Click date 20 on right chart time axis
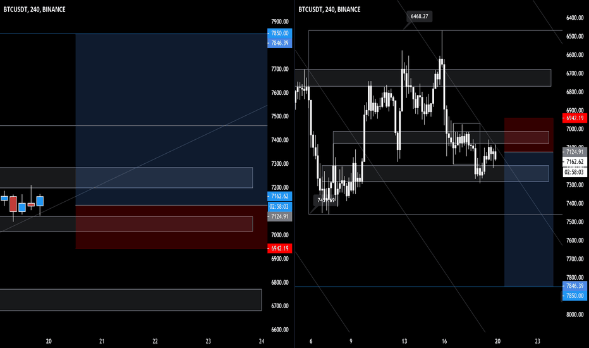589x348 pixels. click(497, 341)
